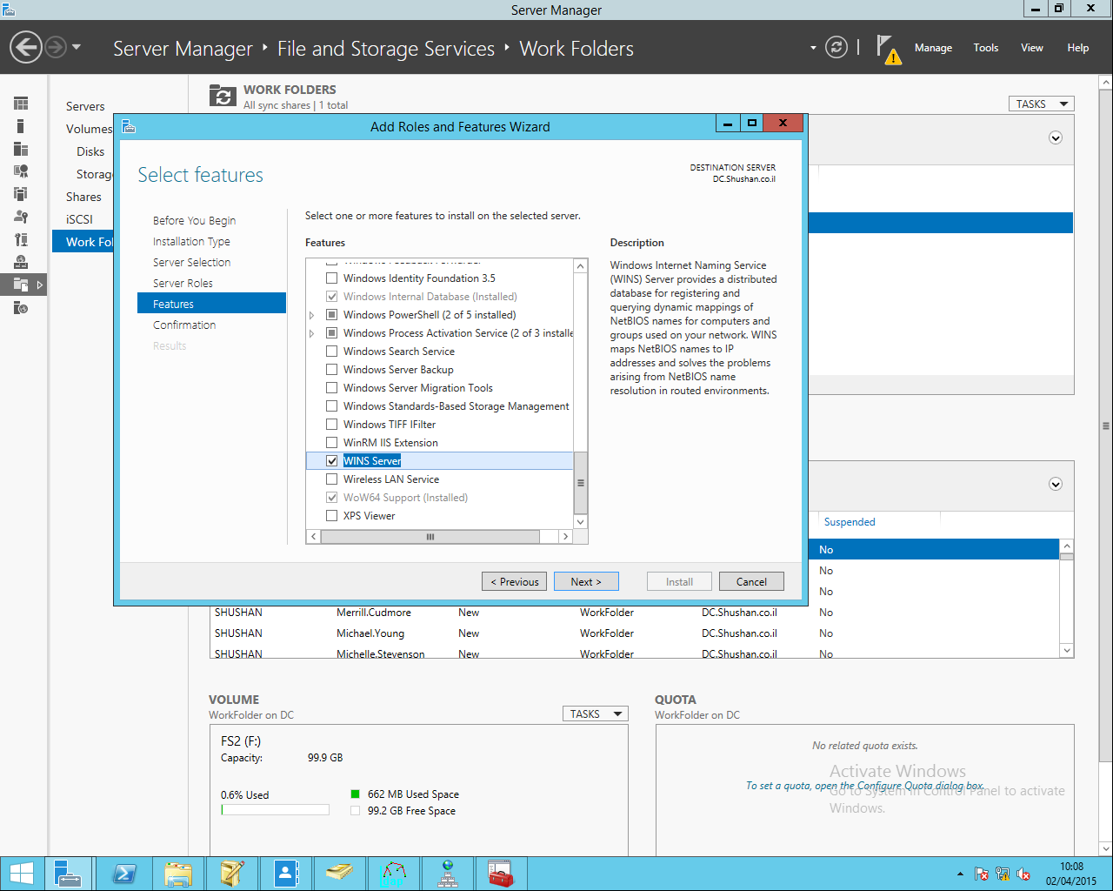Click the speaker volume tray icon
Screen dimensions: 1113x891
1023,874
